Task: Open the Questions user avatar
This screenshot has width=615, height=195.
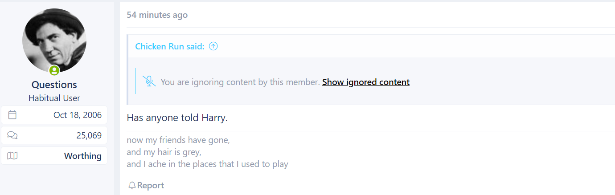Action: click(54, 41)
